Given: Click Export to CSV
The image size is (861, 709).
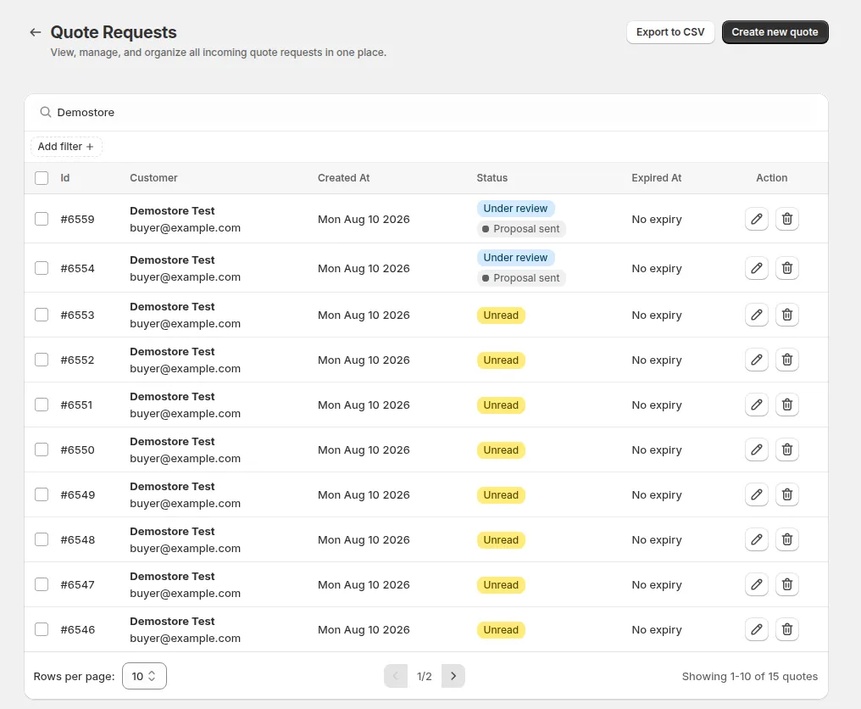Looking at the screenshot, I should (670, 32).
